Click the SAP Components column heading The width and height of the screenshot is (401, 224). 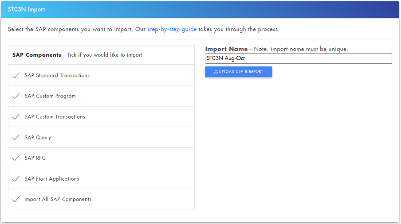tap(37, 55)
